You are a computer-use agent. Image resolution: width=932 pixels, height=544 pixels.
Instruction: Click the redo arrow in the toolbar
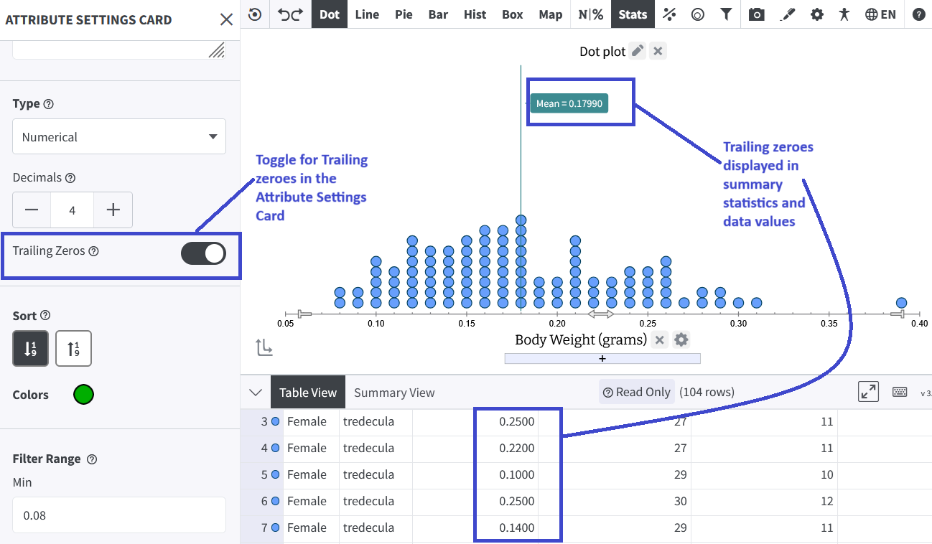pos(297,14)
